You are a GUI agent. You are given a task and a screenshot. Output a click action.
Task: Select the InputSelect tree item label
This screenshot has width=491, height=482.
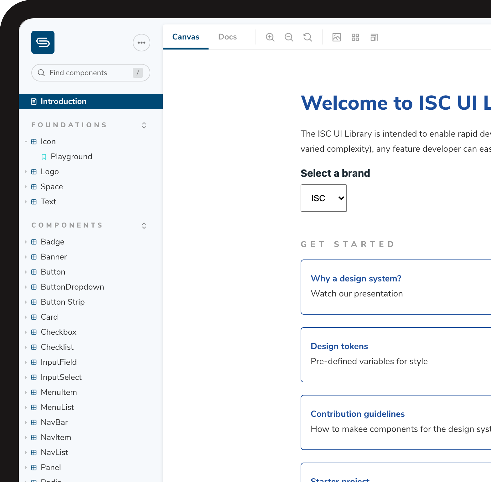61,377
